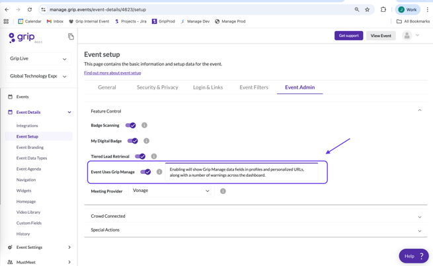Bookmark this page with the star icon
The image size is (433, 266).
(x=368, y=10)
